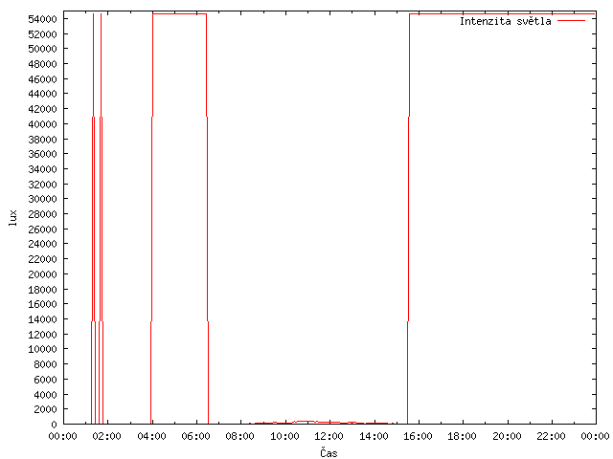Click the y-axis value 2000
The image size is (613, 459).
[x=45, y=408]
